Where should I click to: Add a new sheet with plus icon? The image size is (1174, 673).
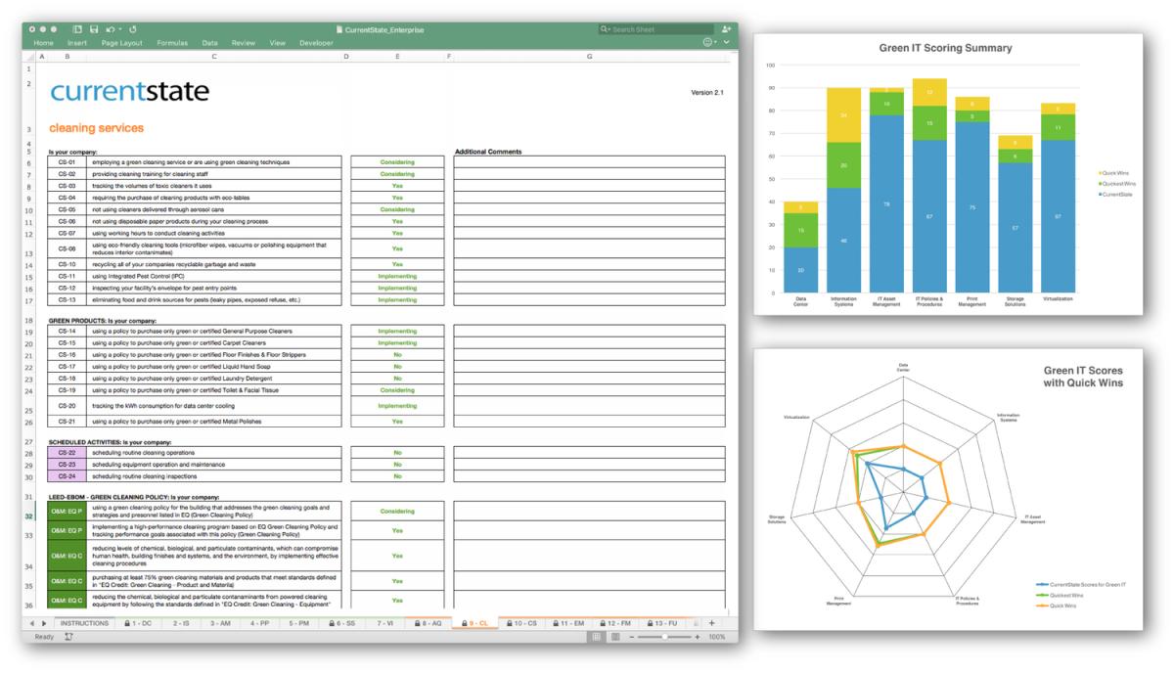click(x=711, y=623)
